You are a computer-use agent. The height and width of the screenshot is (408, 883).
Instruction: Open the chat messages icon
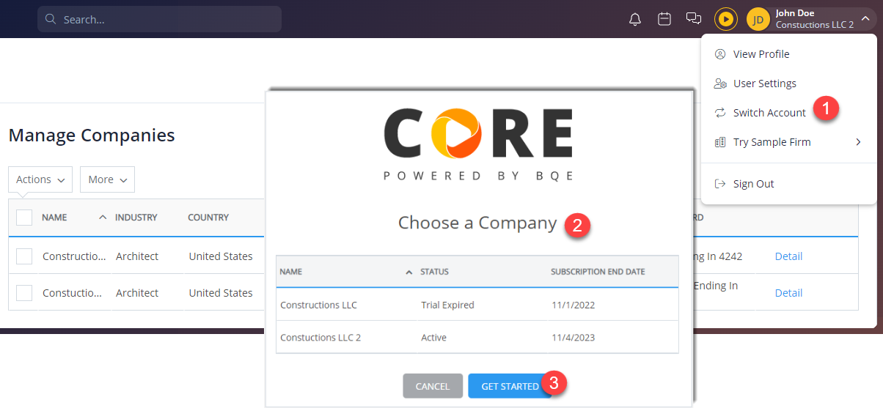694,19
